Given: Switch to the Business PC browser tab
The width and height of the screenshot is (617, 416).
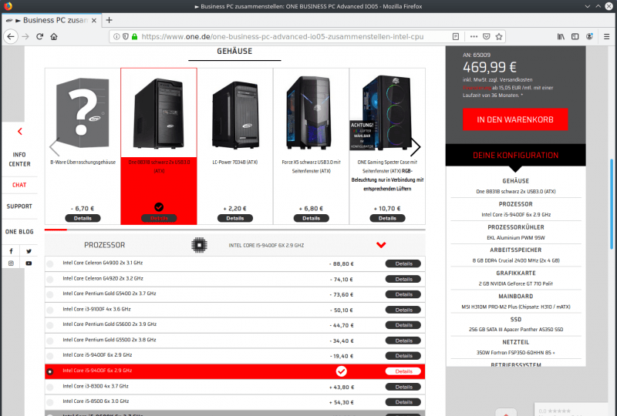Looking at the screenshot, I should (51, 21).
